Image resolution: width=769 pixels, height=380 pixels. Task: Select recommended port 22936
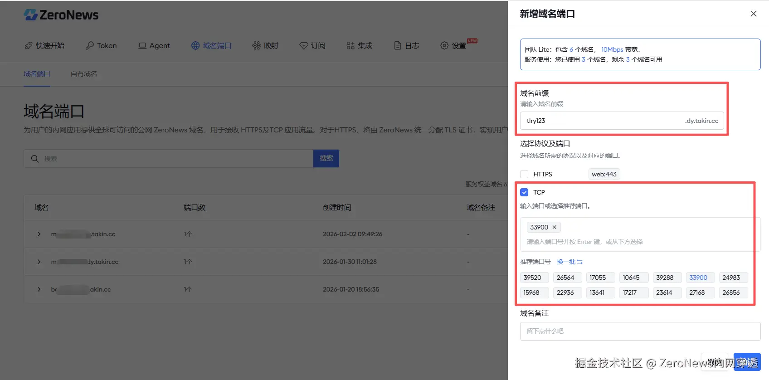[568, 292]
